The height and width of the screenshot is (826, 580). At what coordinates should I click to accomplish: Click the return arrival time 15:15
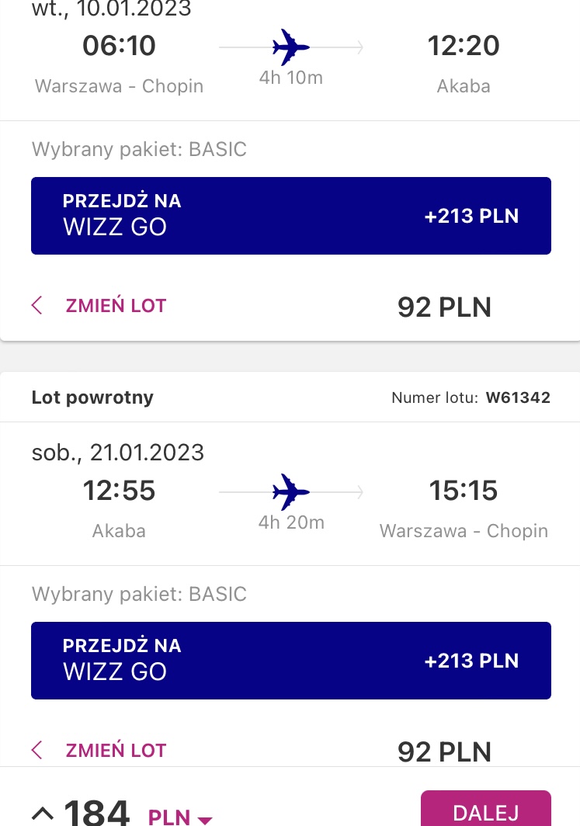[x=463, y=491]
